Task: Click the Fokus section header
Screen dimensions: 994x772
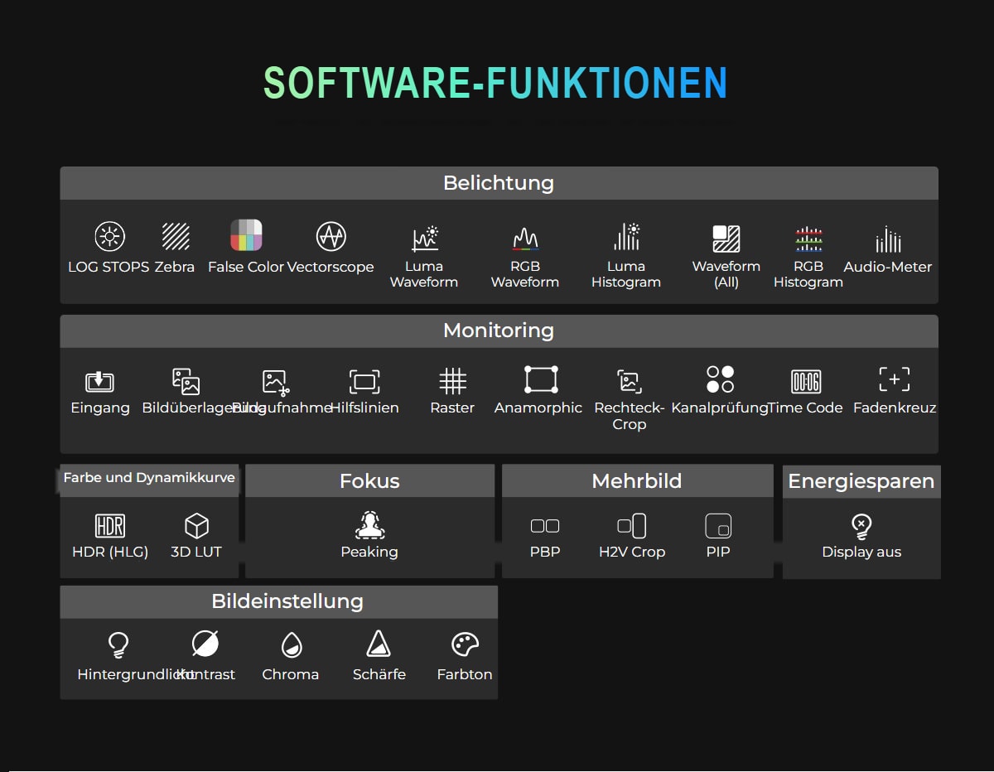Action: (369, 481)
